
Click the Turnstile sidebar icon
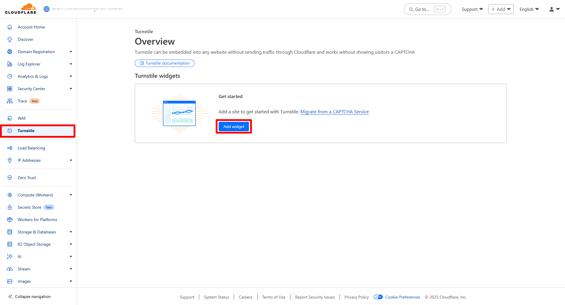pos(10,131)
